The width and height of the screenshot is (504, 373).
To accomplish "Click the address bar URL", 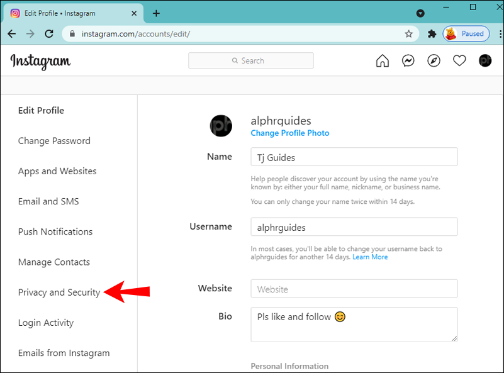I will (135, 34).
